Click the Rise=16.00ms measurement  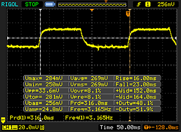coord(136,78)
